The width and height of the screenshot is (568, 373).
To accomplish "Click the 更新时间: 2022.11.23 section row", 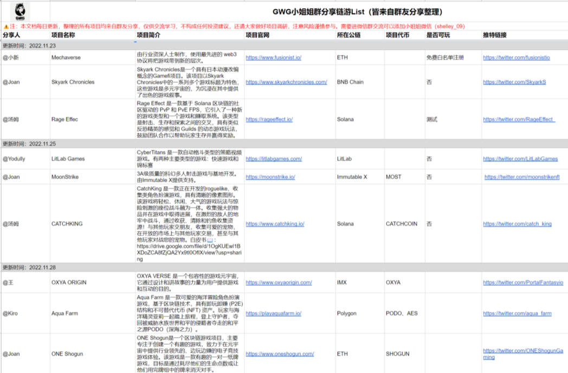I will point(284,45).
